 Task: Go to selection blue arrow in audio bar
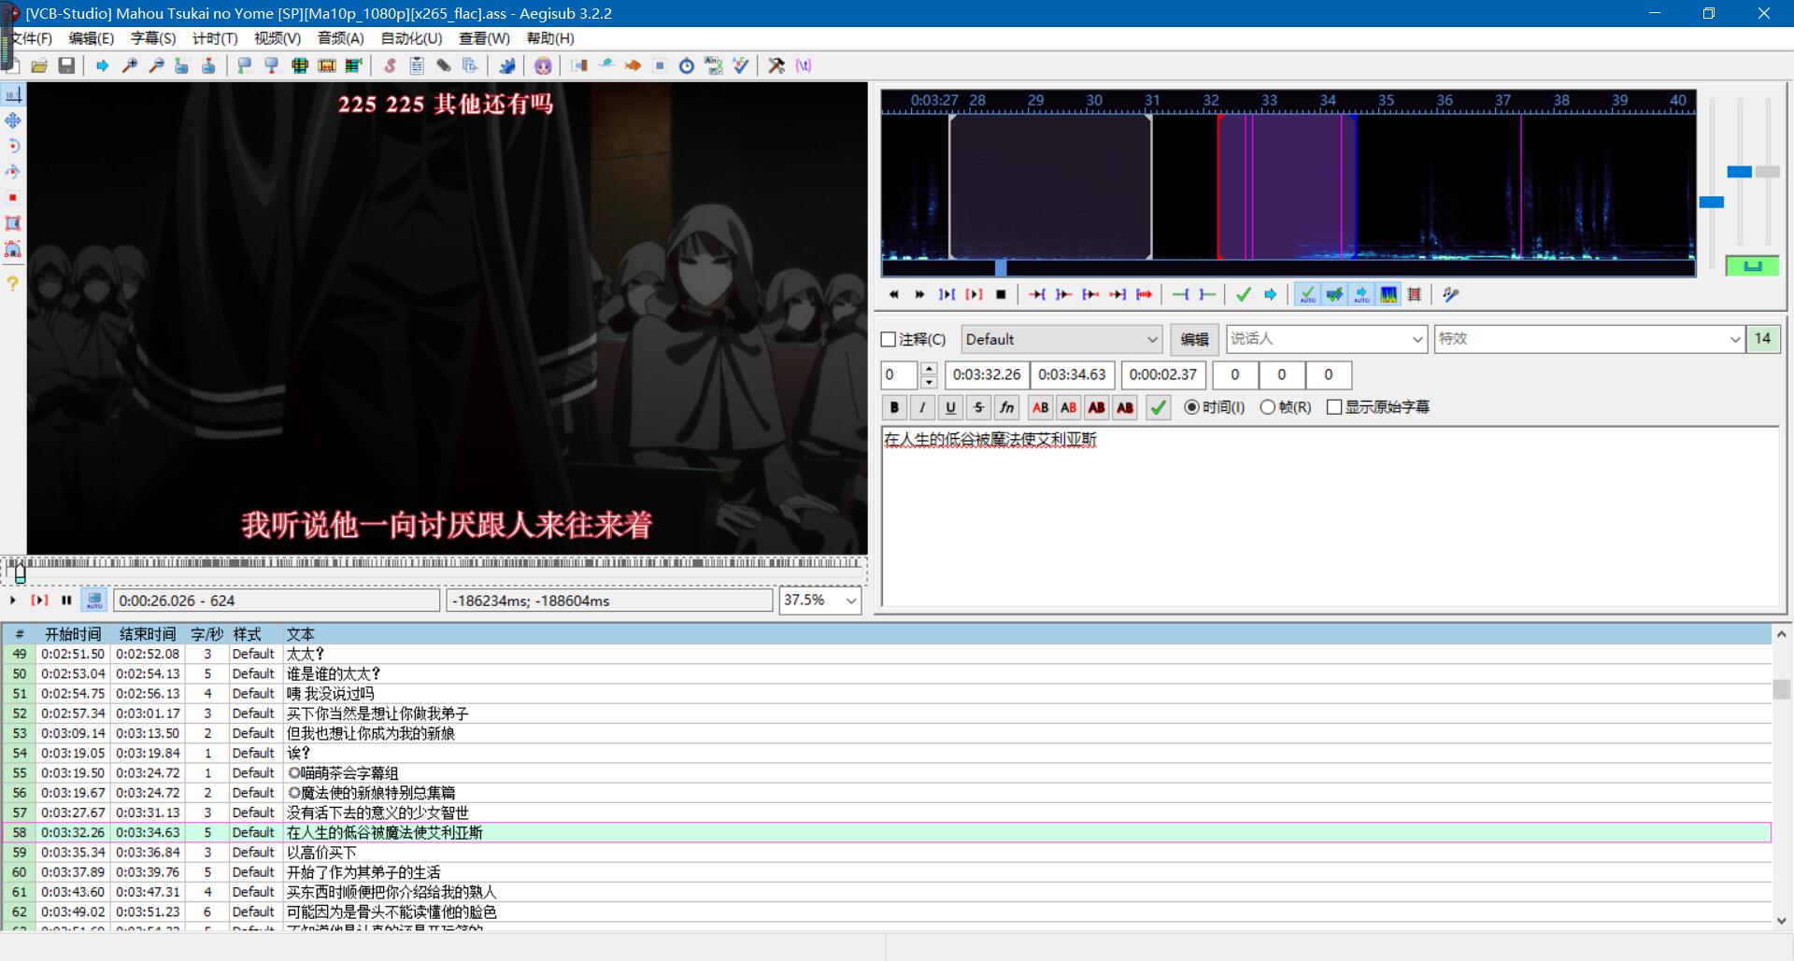pyautogui.click(x=1271, y=294)
